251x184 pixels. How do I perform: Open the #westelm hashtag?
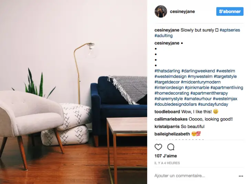point(226,71)
